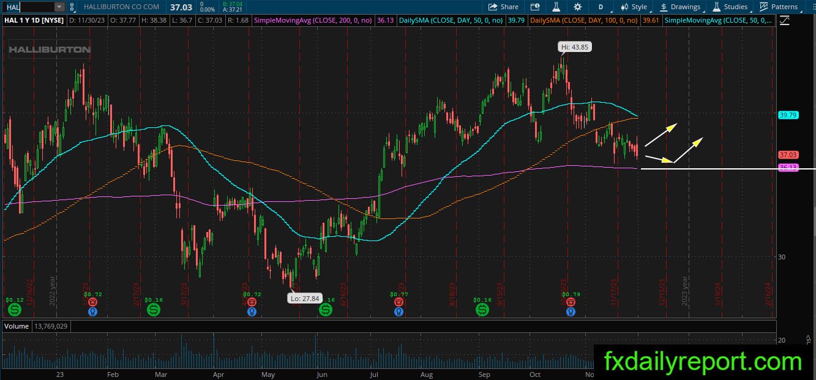Select the truncated SimpleMovingAvg (CLOSE, 50 label
Image resolution: width=816 pixels, height=380 pixels.
(x=718, y=20)
